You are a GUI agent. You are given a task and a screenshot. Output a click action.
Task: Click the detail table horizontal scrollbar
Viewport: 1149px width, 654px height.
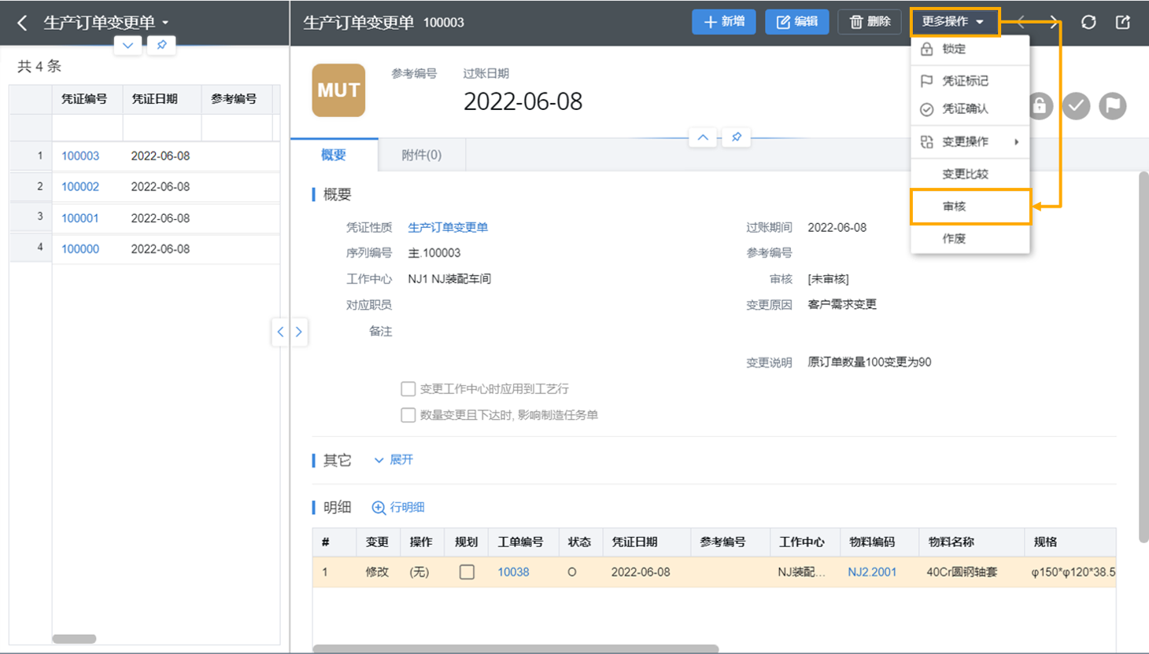click(515, 649)
